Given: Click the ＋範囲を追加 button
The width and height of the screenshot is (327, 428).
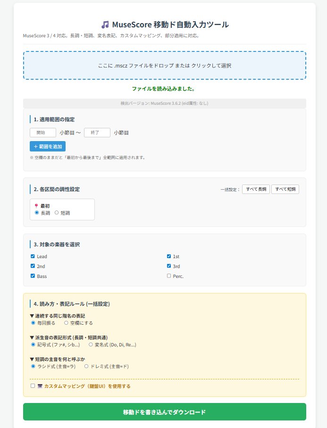Looking at the screenshot, I should point(48,146).
